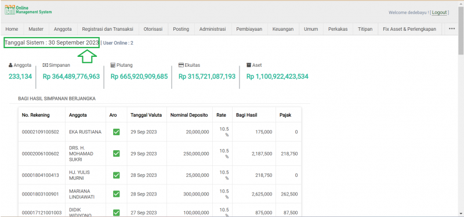This screenshot has height=217, width=464.
Task: Click the User Online : 2 link
Action: point(118,43)
